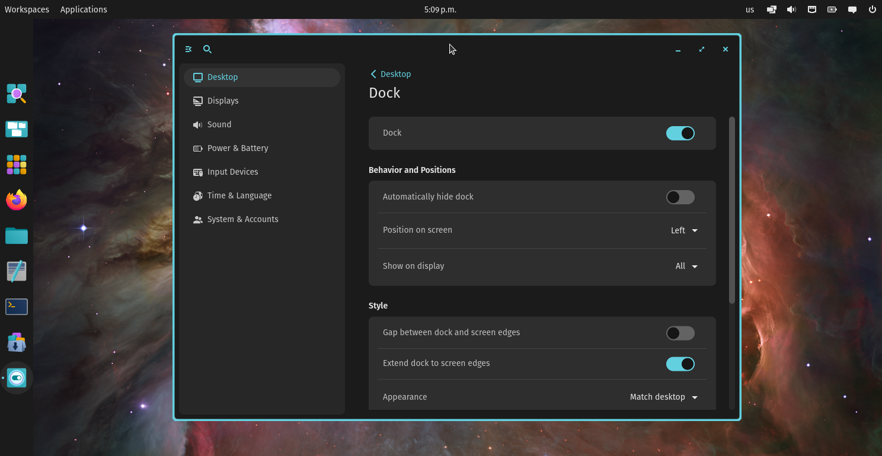The height and width of the screenshot is (456, 882).
Task: Open the COSMIC Launcher search icon in the dock
Action: point(17,94)
